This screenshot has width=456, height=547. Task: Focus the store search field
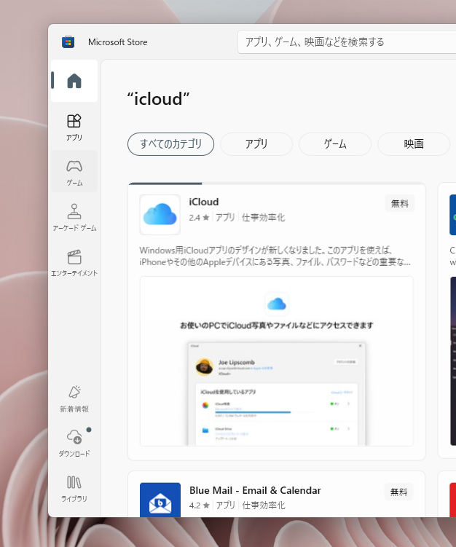(x=347, y=42)
